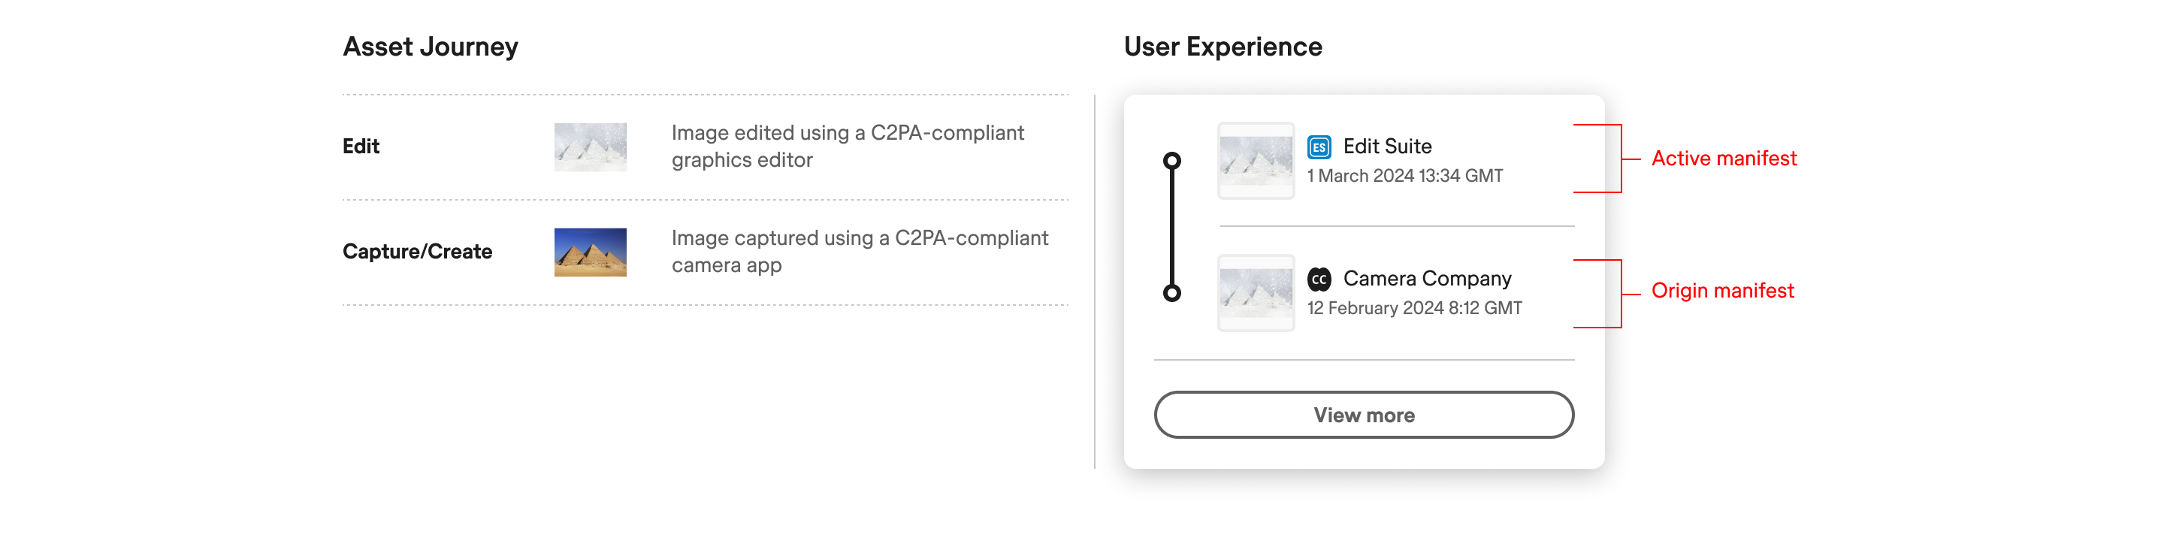Click the User Experience heading
This screenshot has height=559, width=2164.
(x=1223, y=47)
